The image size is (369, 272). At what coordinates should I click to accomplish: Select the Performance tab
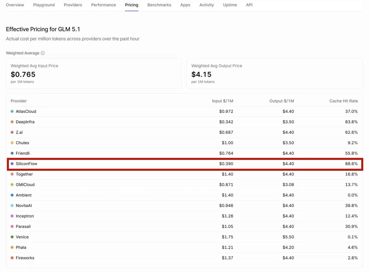103,5
